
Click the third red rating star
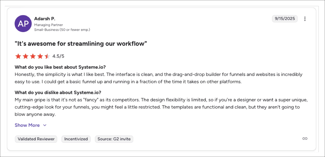tap(33, 56)
